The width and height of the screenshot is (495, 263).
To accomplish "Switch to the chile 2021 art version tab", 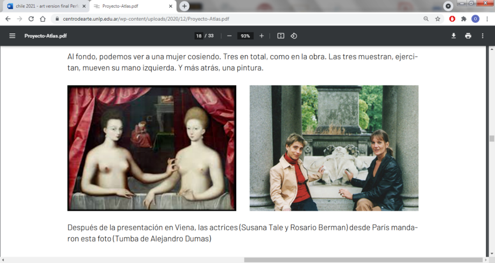I will tap(44, 6).
